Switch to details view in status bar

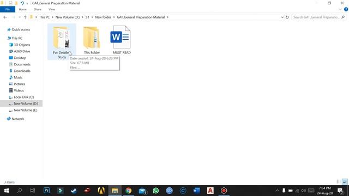pyautogui.click(x=339, y=182)
